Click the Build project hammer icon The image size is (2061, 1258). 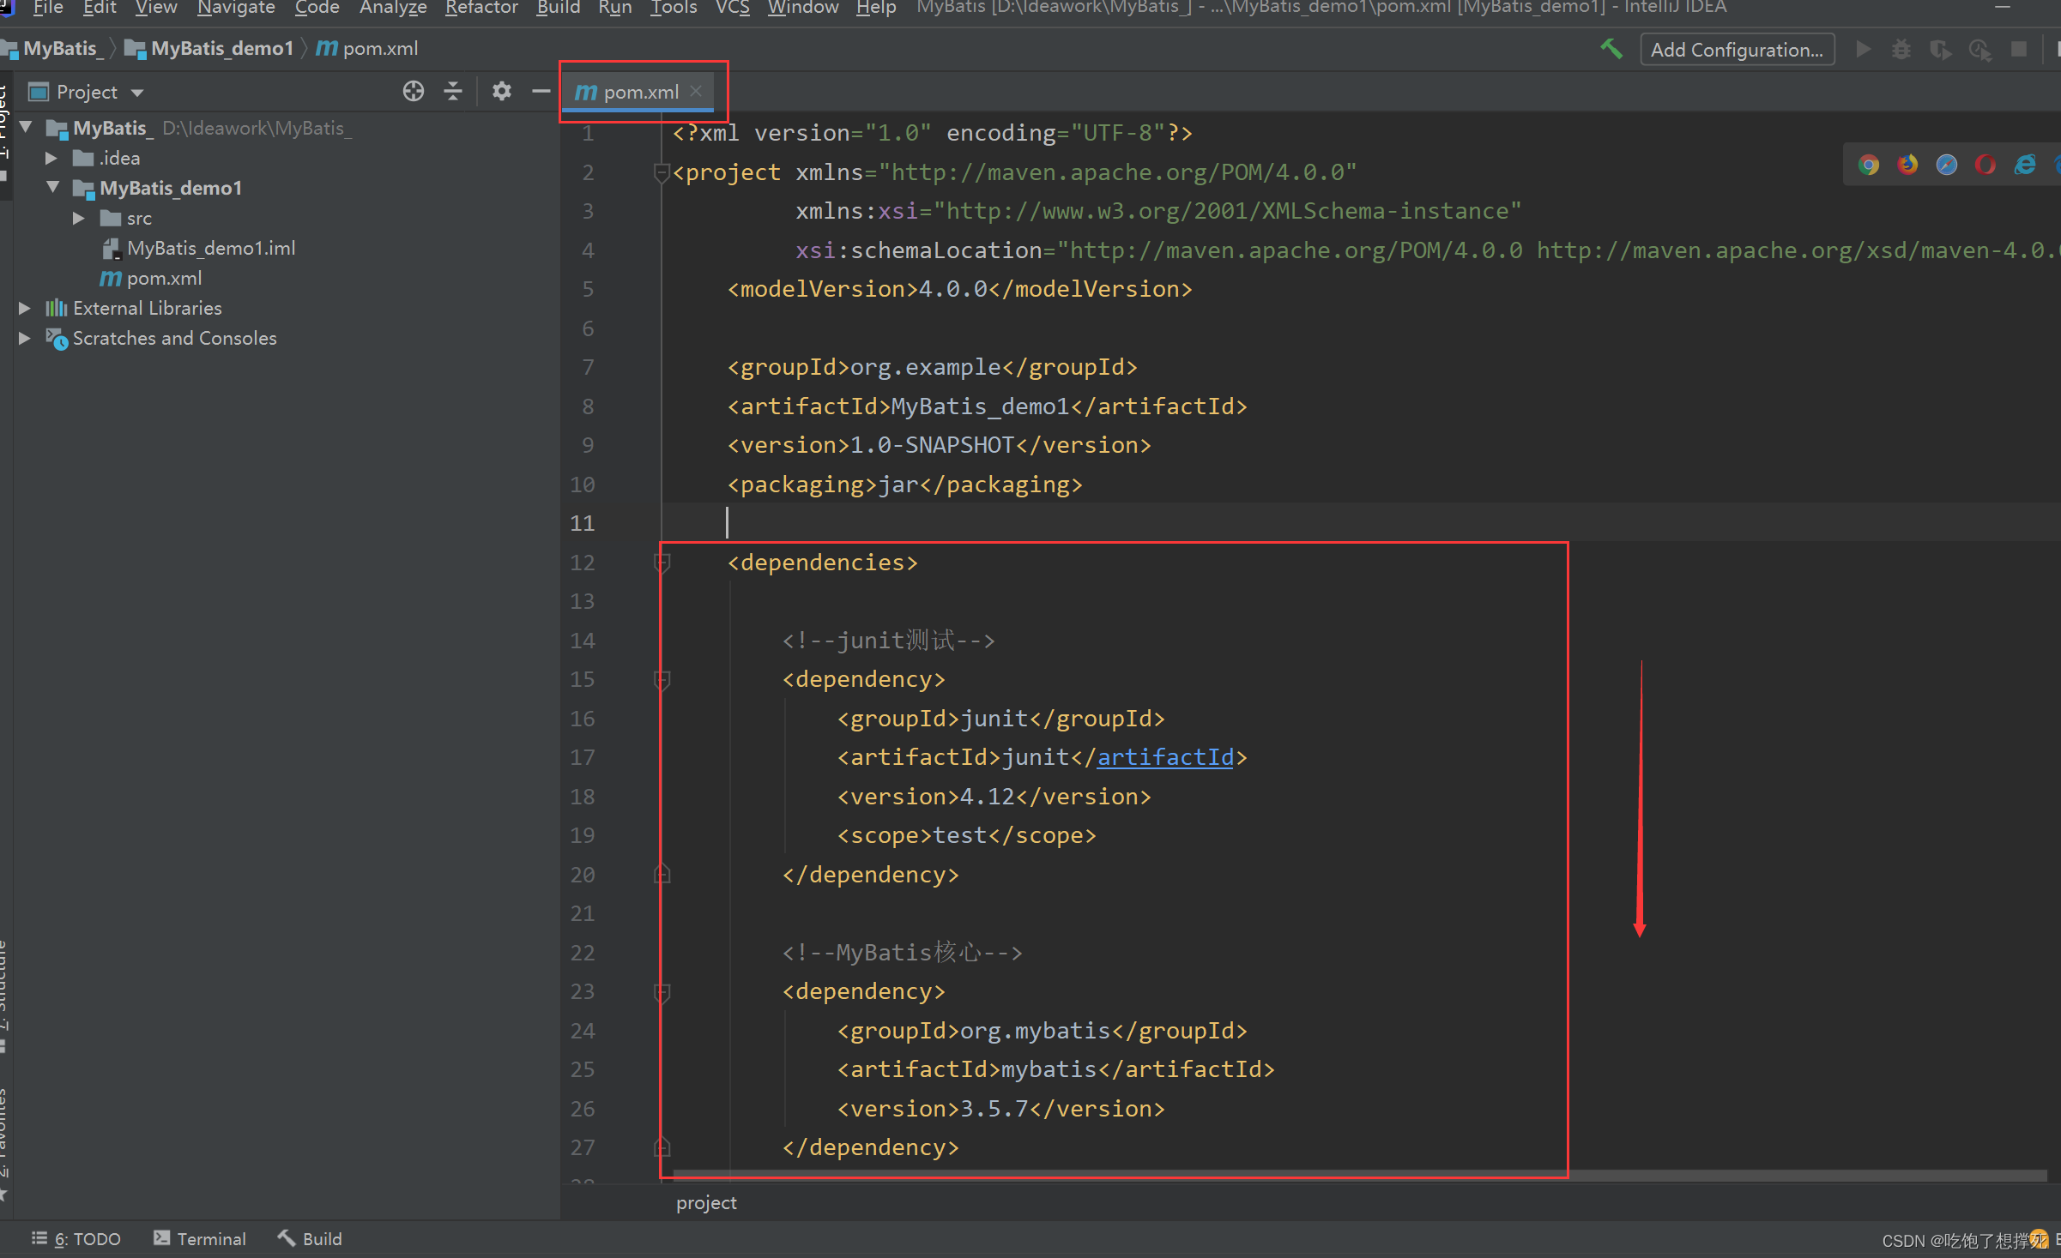tap(1611, 49)
